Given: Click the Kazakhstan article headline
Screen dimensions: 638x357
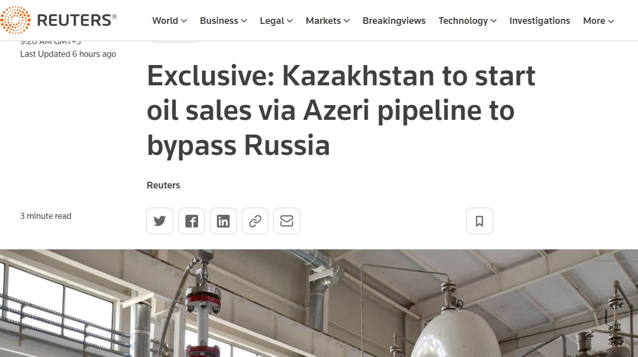Looking at the screenshot, I should pos(340,111).
